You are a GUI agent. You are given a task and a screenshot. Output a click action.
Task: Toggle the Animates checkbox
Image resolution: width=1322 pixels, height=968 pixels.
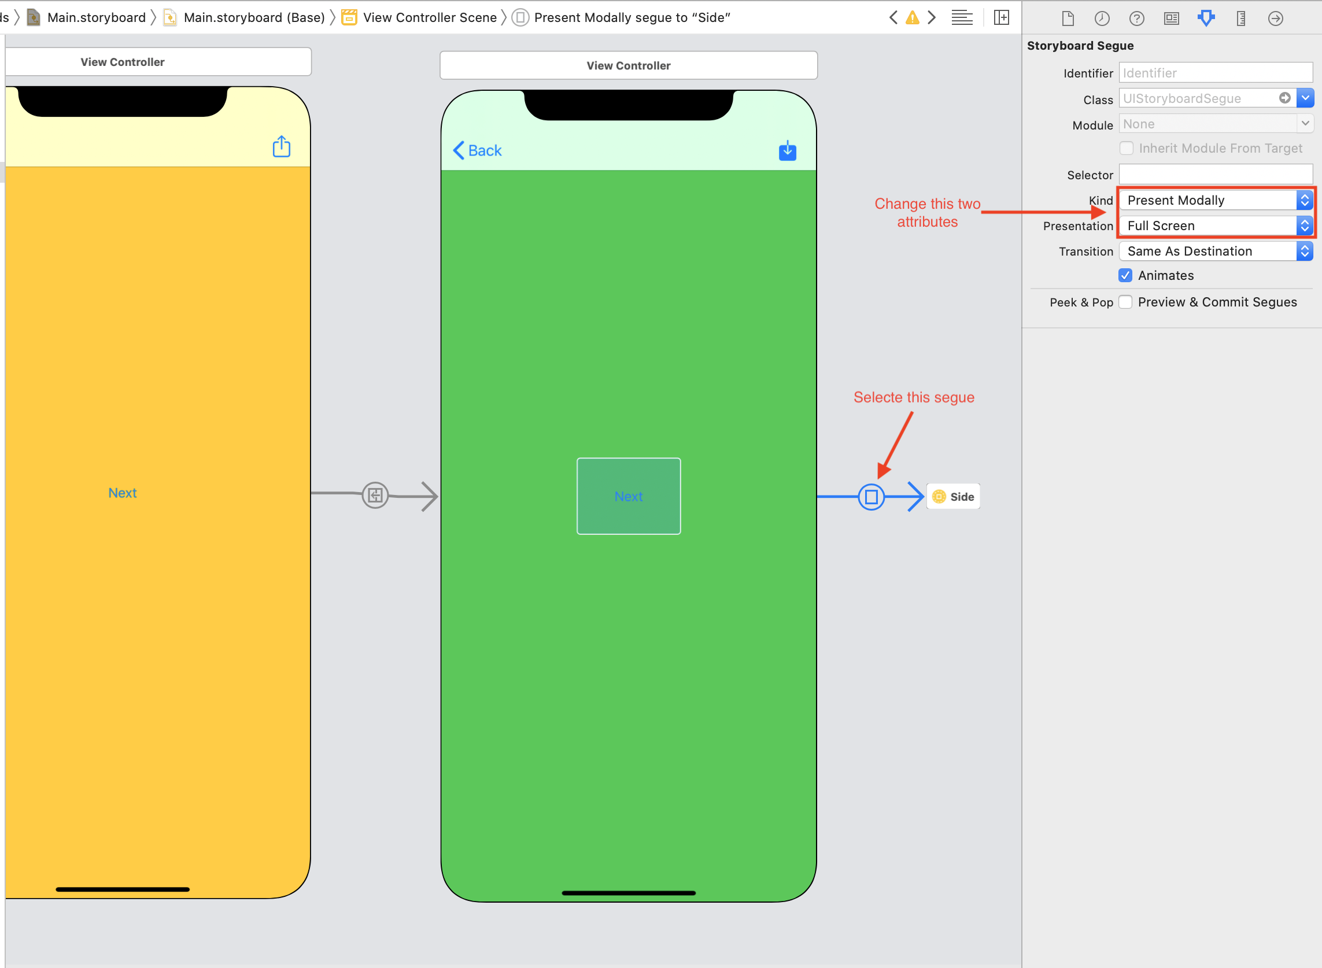tap(1127, 275)
